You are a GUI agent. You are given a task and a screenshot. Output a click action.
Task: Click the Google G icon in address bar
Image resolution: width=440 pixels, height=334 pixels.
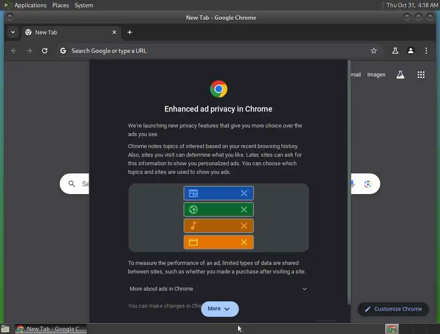click(63, 51)
